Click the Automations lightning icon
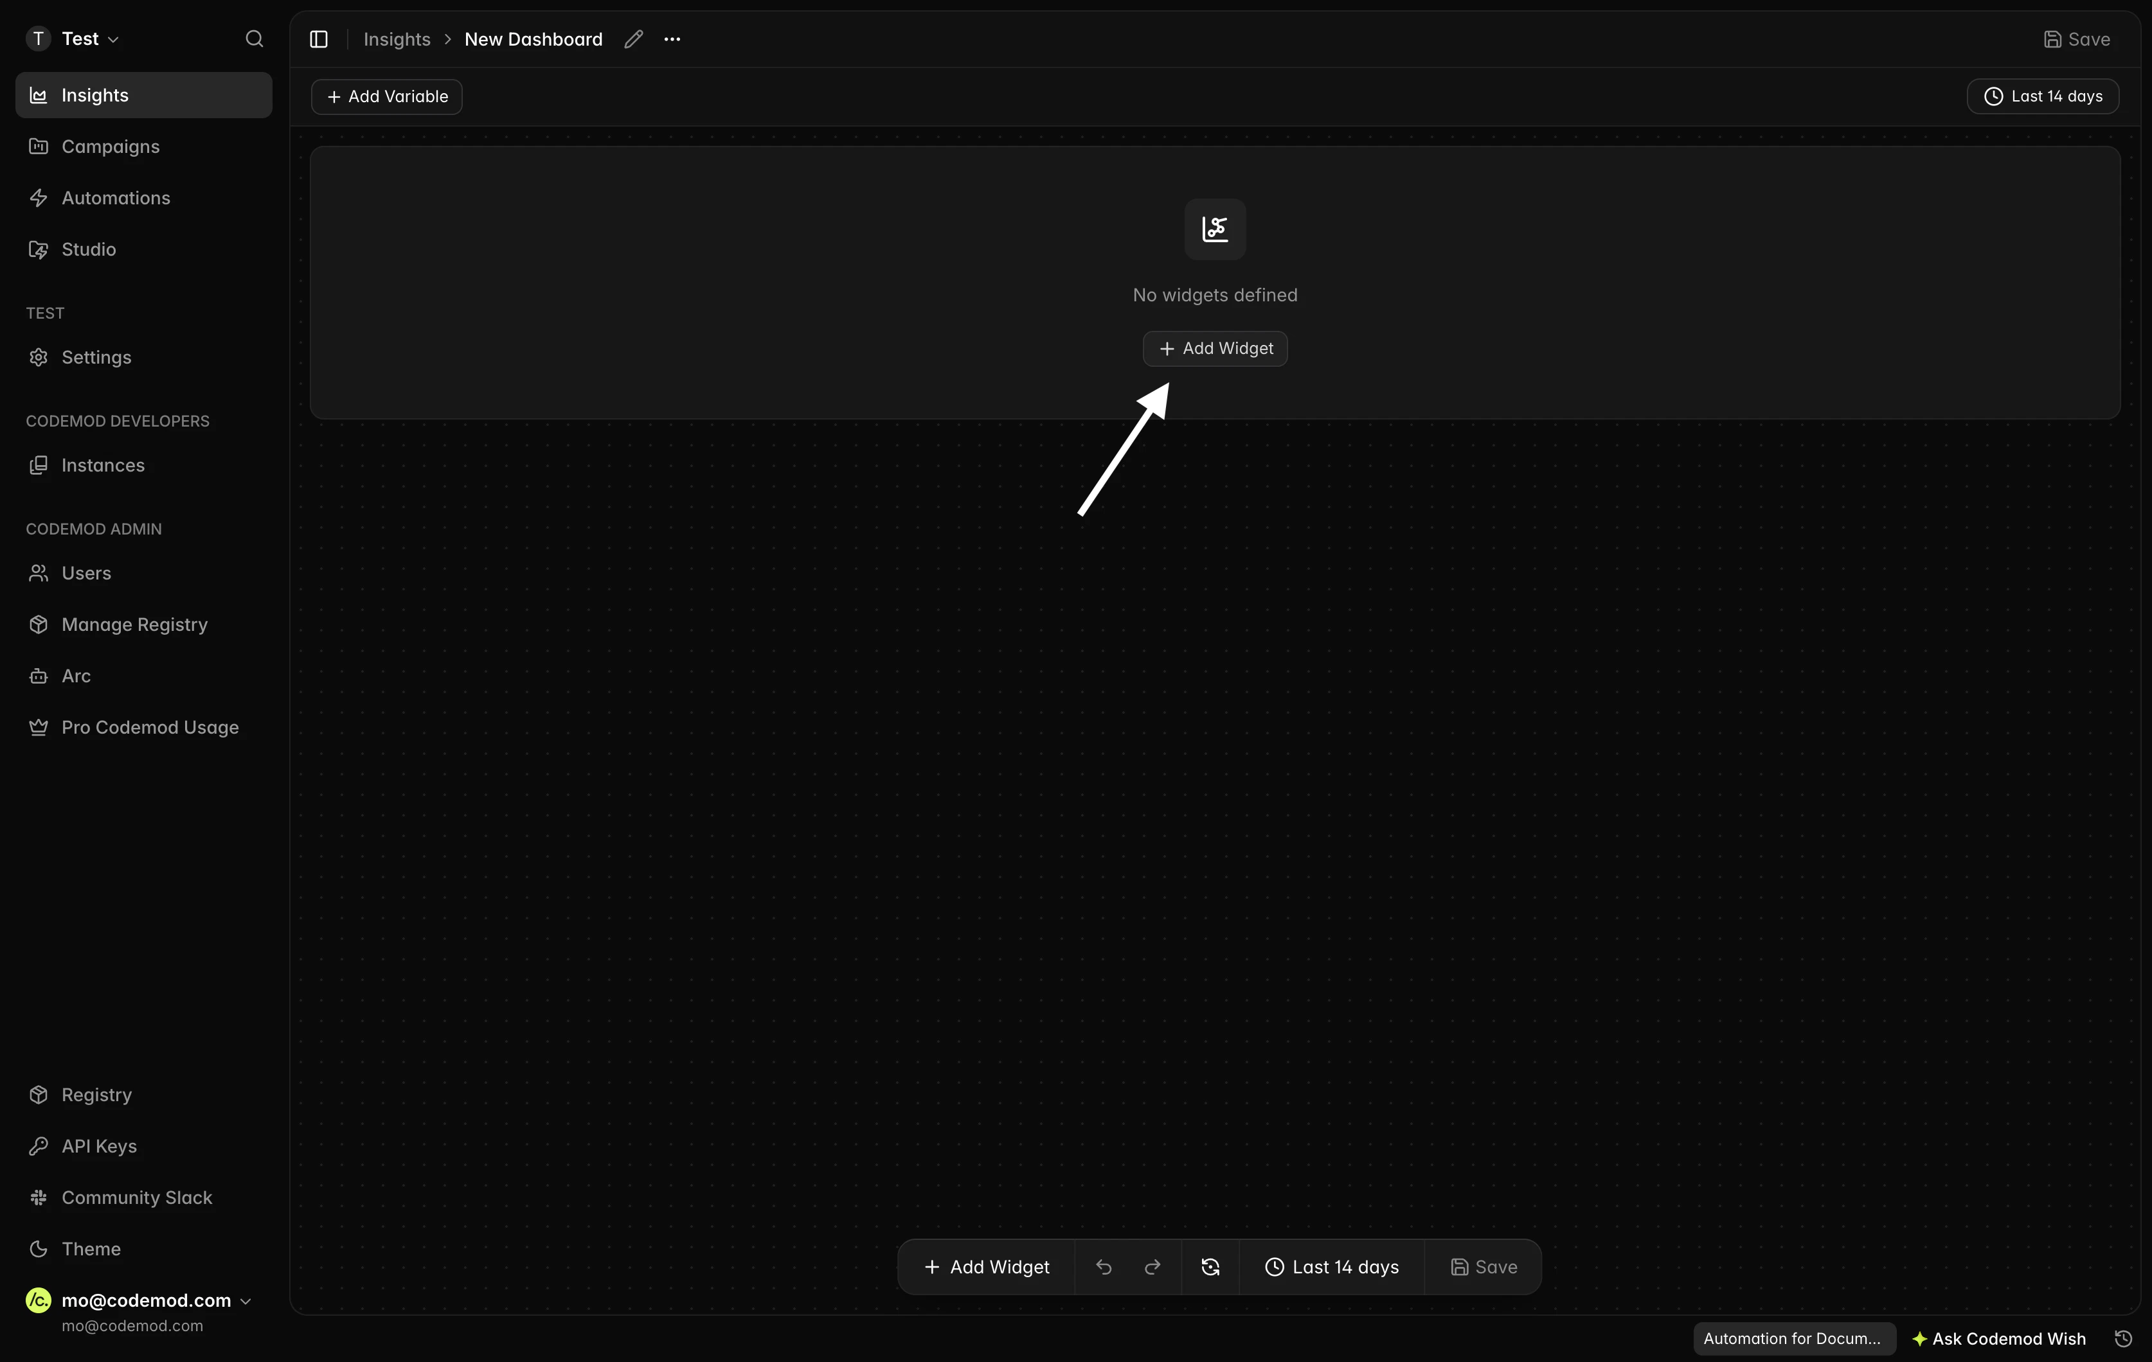This screenshot has height=1362, width=2152. click(39, 197)
